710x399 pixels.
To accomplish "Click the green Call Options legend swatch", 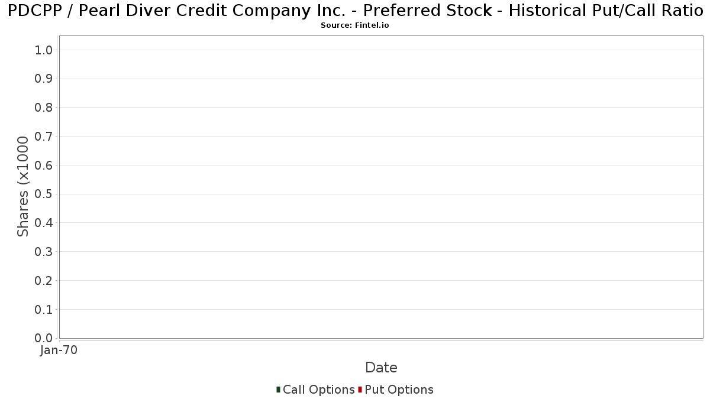I will (278, 390).
